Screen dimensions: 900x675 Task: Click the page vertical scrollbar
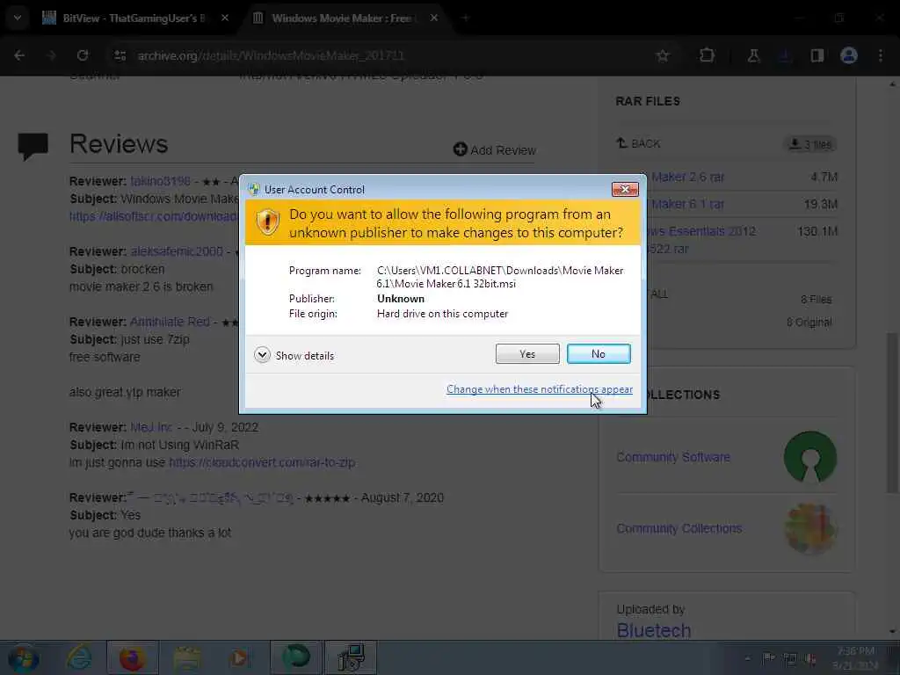pyautogui.click(x=893, y=413)
